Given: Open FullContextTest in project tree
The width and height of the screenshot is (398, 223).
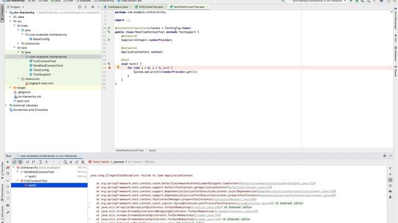Looking at the screenshot, I should (45, 61).
